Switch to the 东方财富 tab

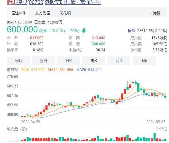[x=43, y=13]
